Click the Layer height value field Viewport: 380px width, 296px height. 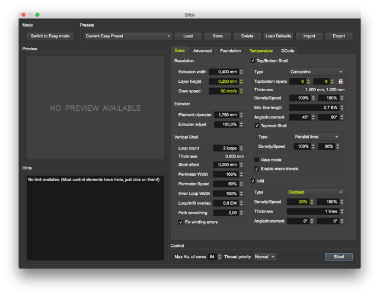click(224, 82)
